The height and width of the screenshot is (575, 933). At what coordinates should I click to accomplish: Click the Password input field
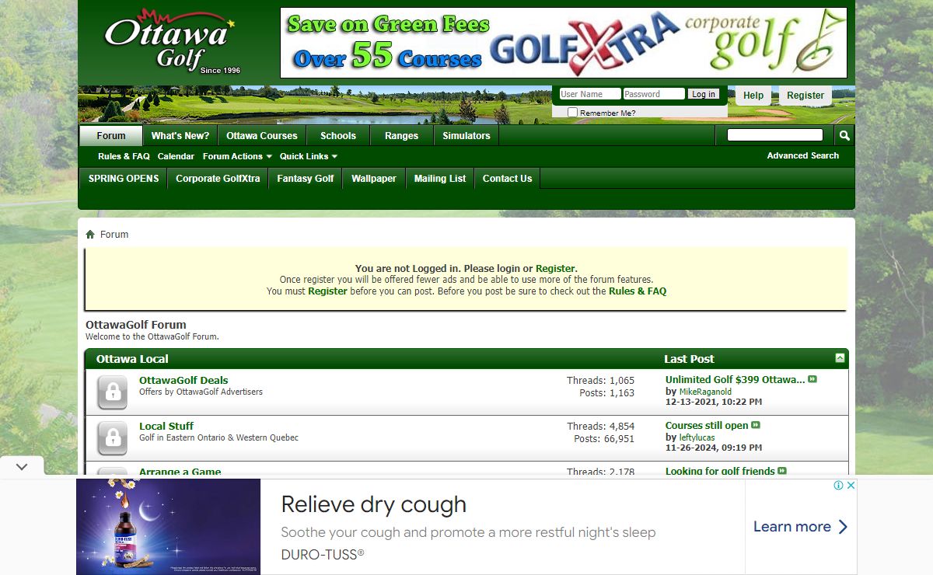coord(654,94)
